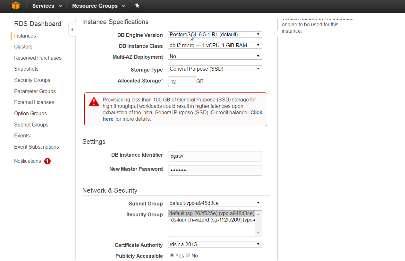Open Event Subscriptions in sidebar

tap(37, 147)
